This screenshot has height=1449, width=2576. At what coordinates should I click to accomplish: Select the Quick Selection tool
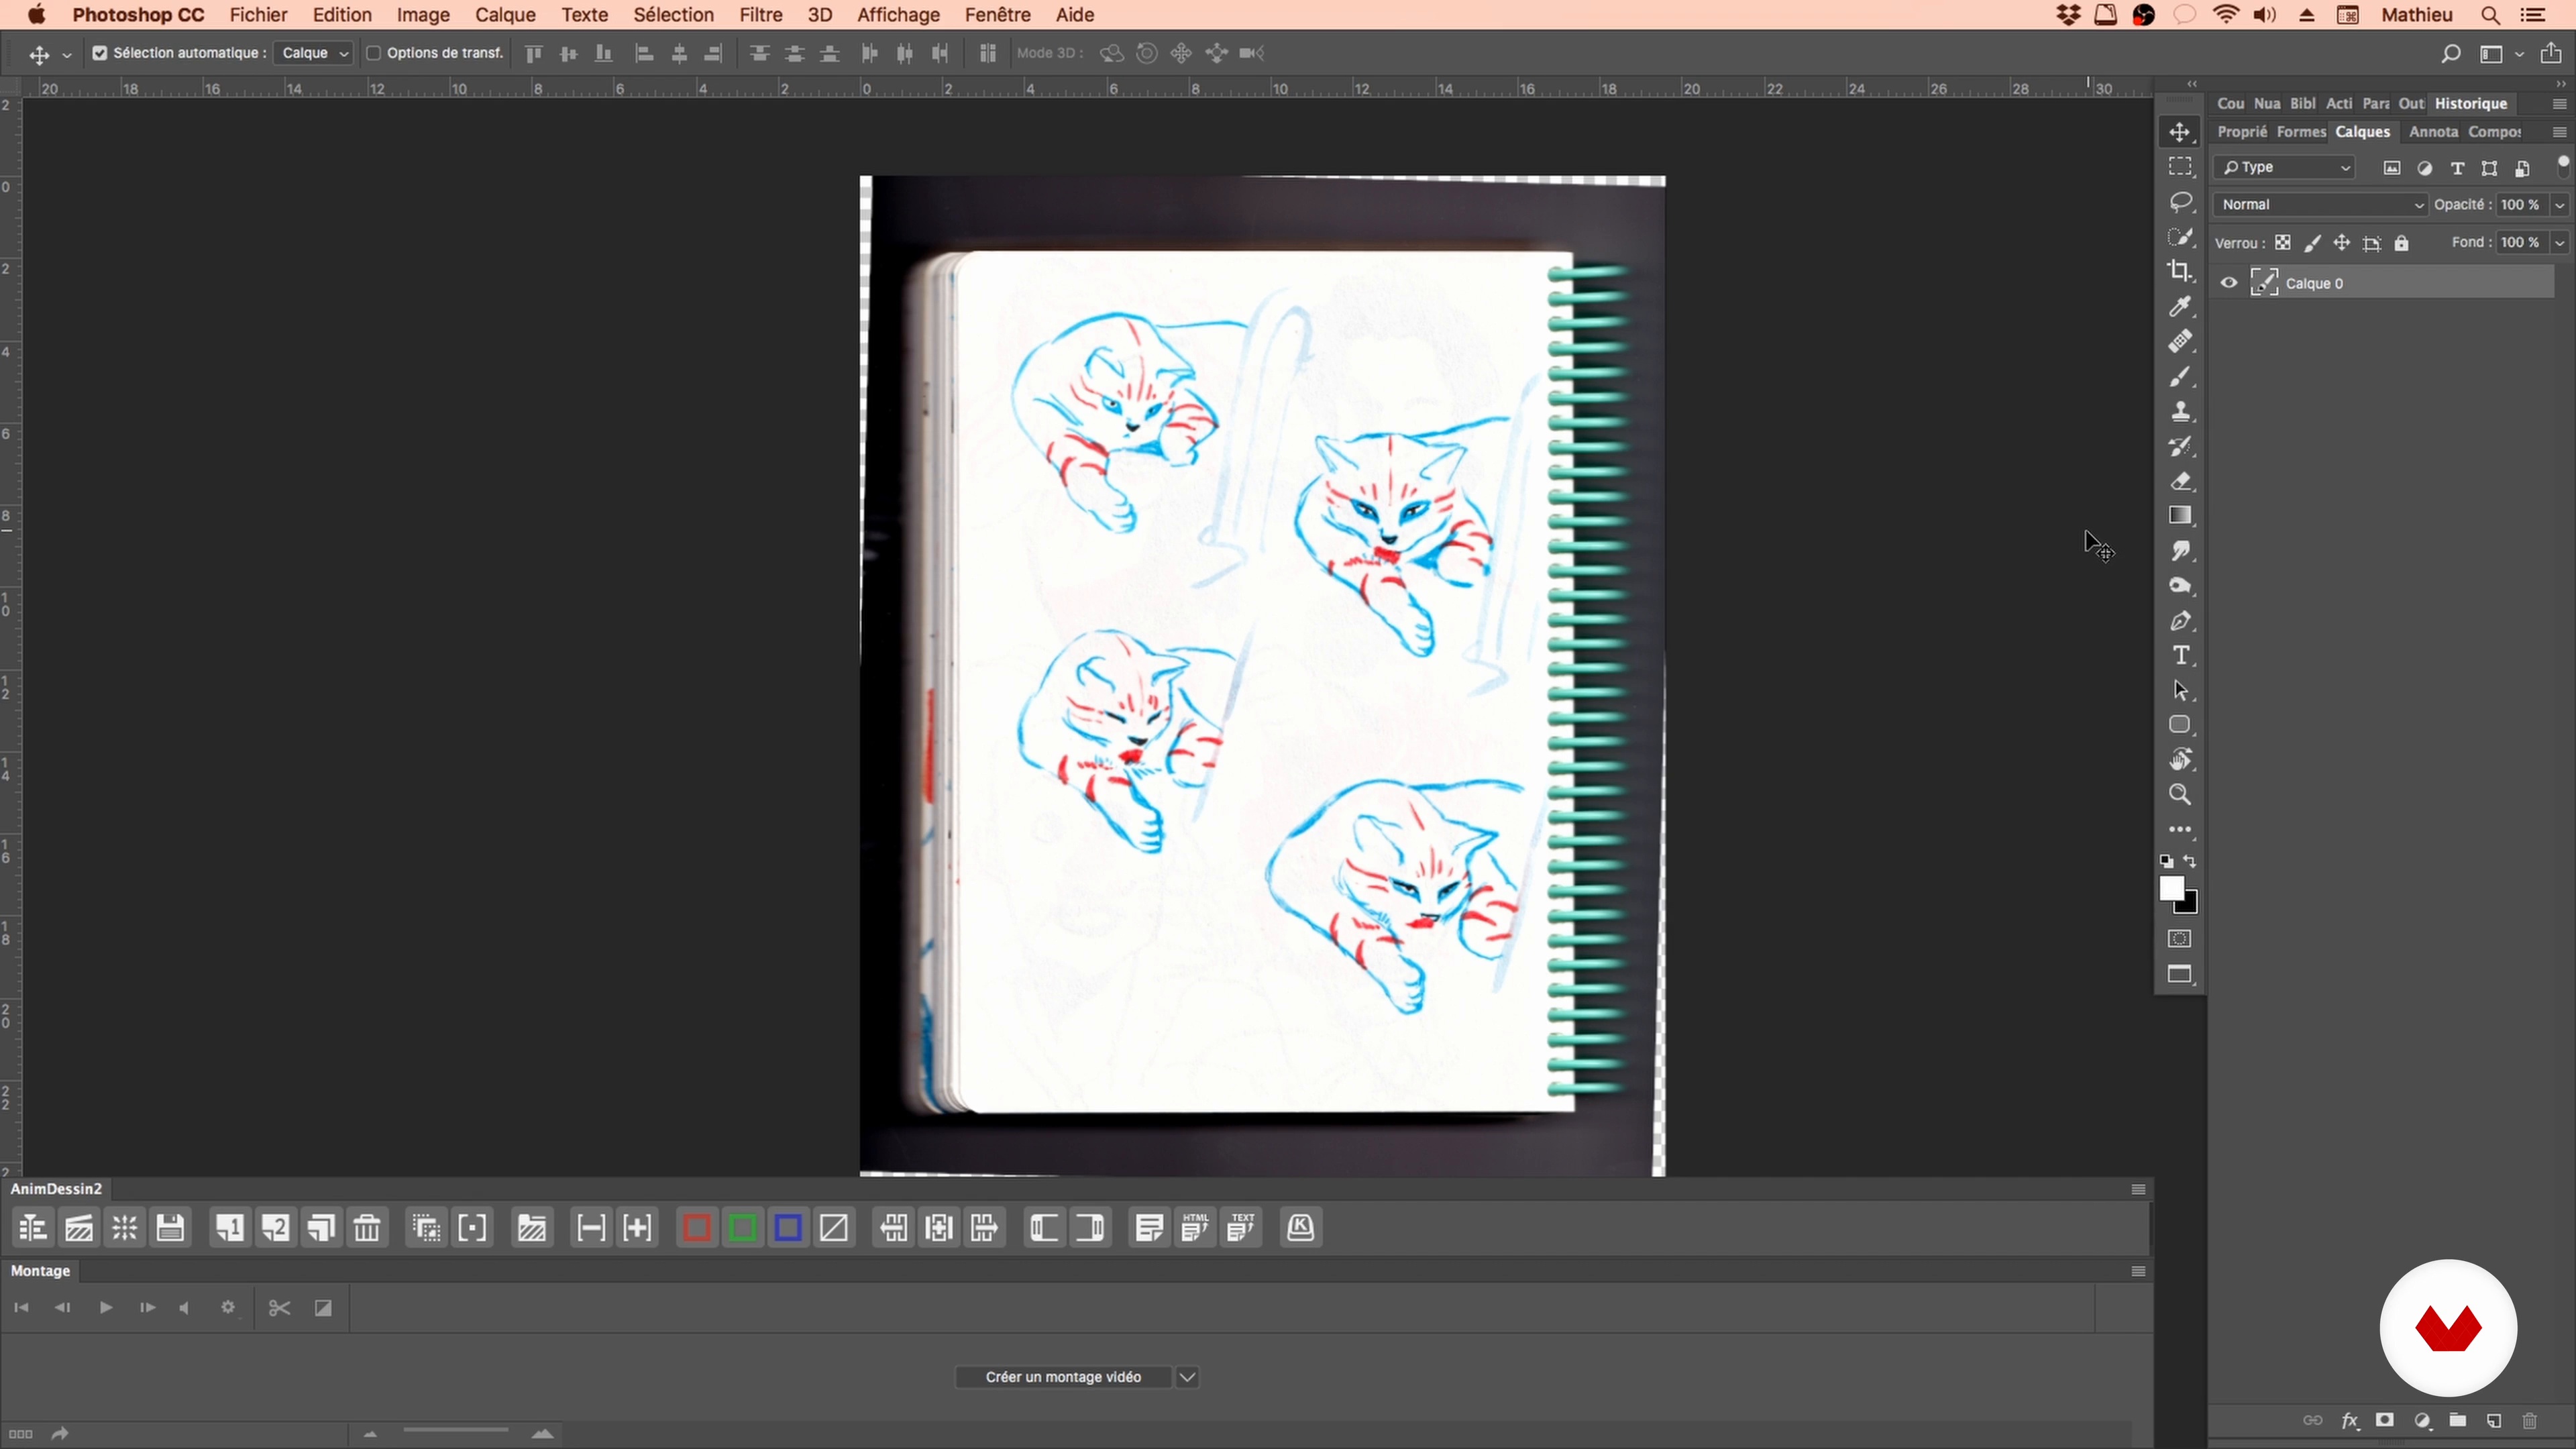click(2180, 237)
